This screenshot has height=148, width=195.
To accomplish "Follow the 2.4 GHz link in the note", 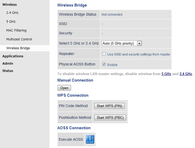I will (186, 74).
